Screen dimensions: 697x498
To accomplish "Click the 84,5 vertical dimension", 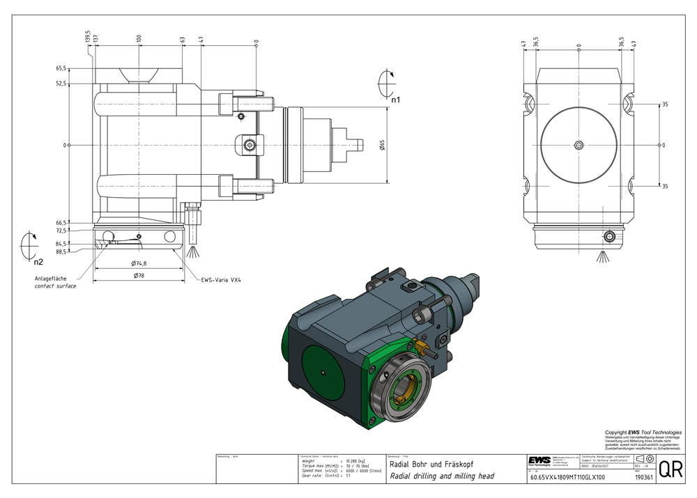I will pos(61,244).
